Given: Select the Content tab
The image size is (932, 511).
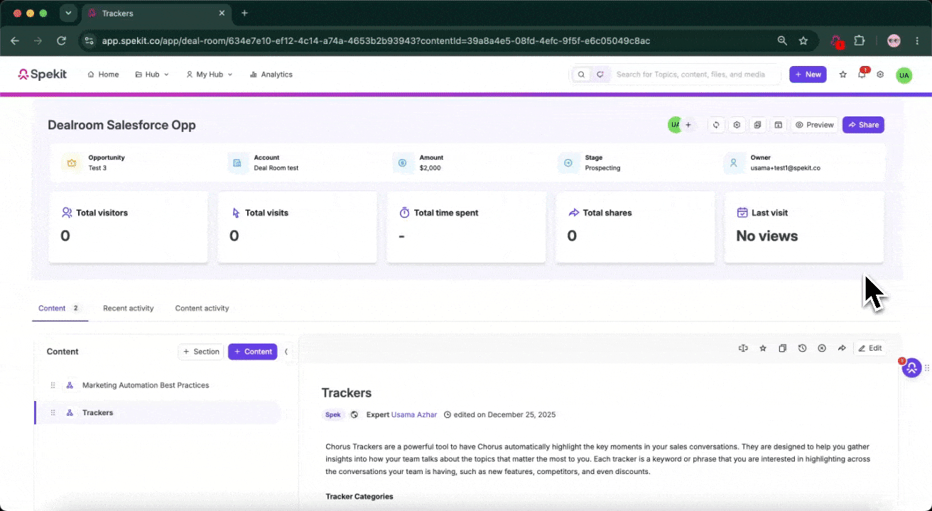Looking at the screenshot, I should [x=60, y=308].
